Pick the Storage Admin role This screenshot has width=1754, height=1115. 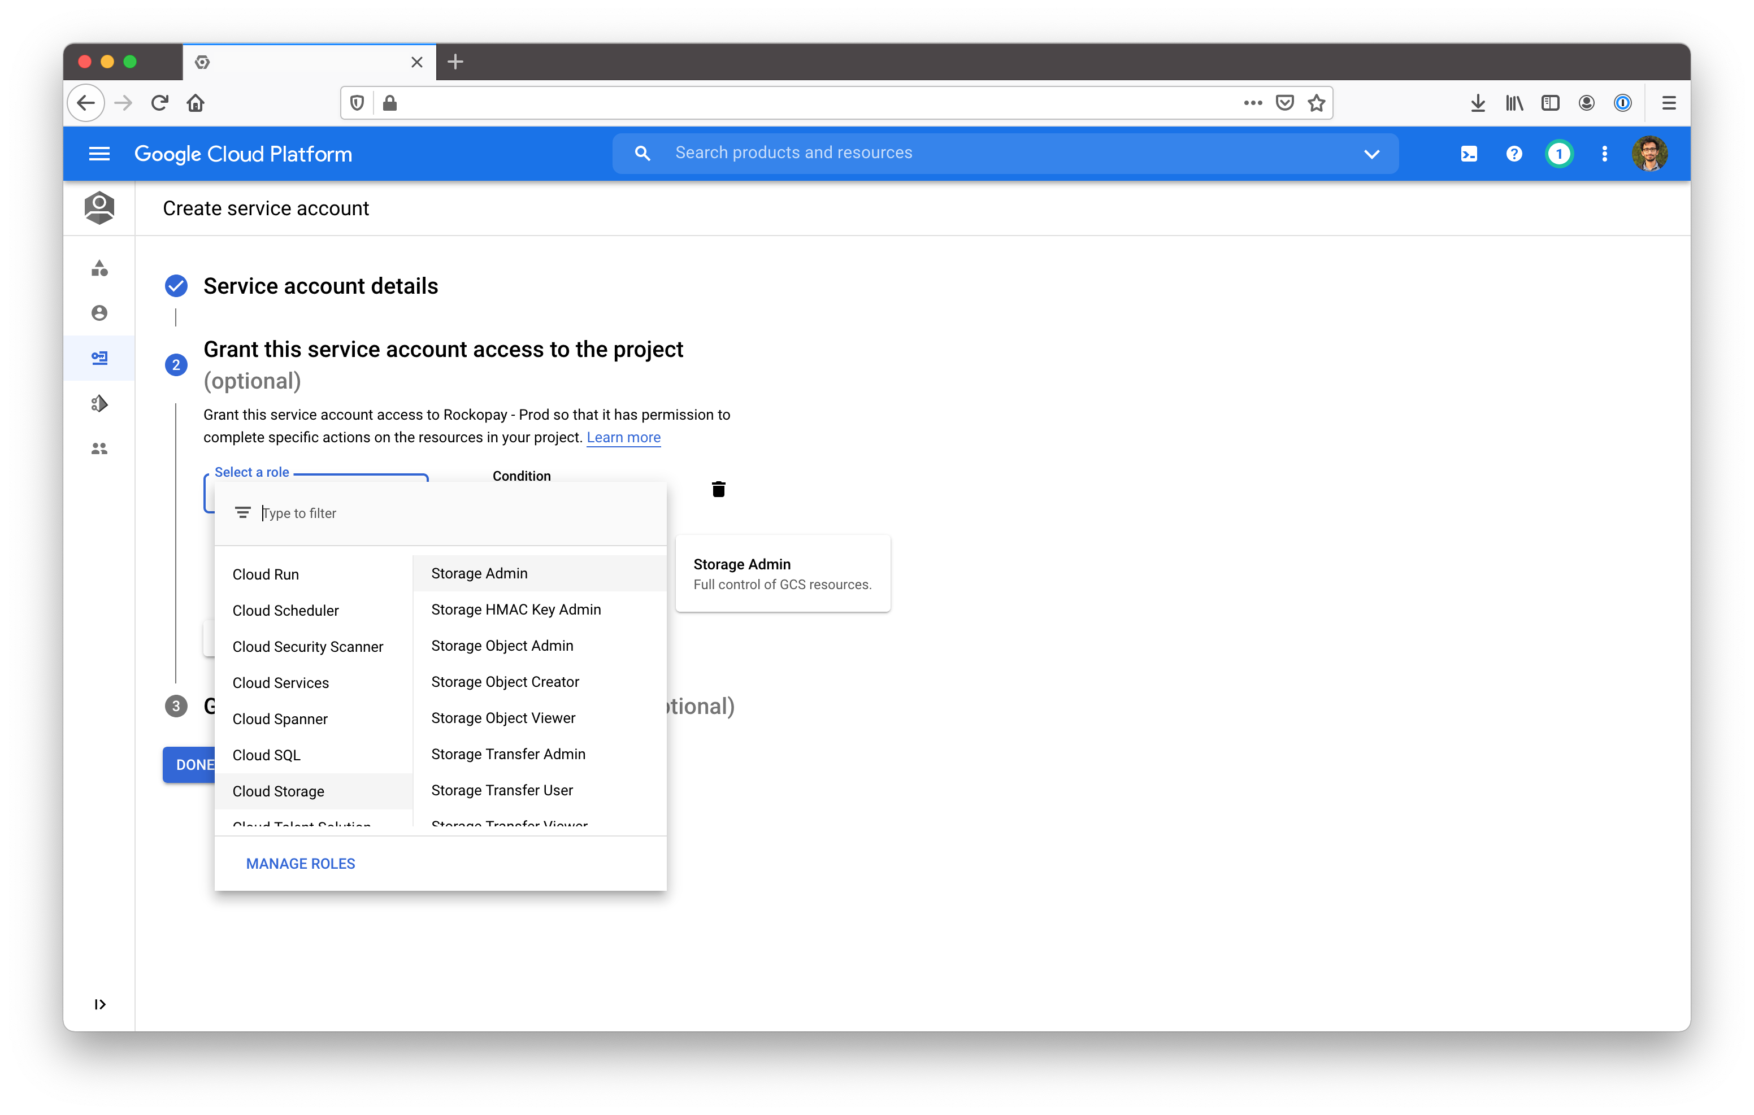(479, 573)
